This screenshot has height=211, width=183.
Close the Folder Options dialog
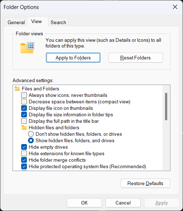click(x=175, y=7)
